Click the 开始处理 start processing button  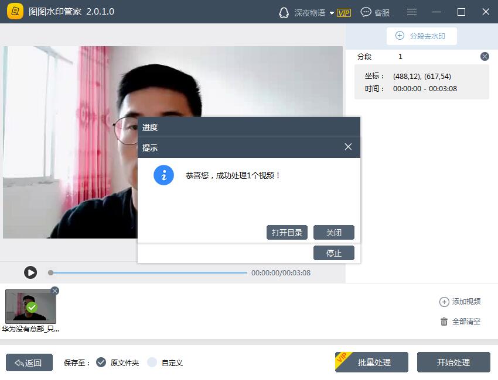point(453,362)
